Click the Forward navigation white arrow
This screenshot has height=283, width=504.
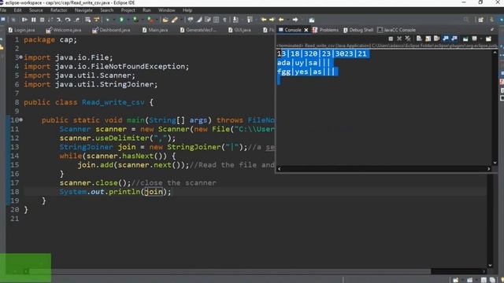click(x=295, y=20)
